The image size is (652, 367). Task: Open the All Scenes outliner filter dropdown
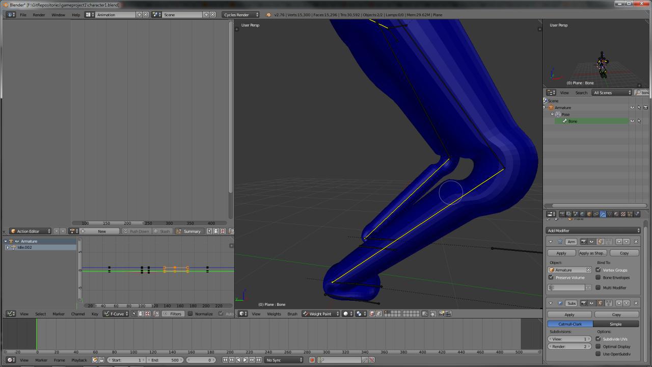(x=612, y=92)
